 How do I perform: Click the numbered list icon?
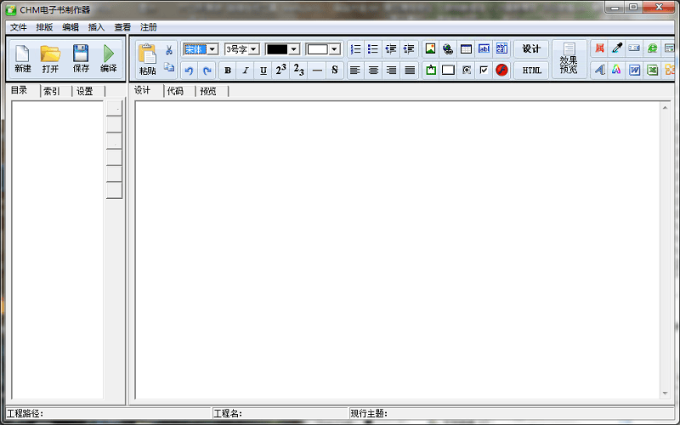(355, 49)
